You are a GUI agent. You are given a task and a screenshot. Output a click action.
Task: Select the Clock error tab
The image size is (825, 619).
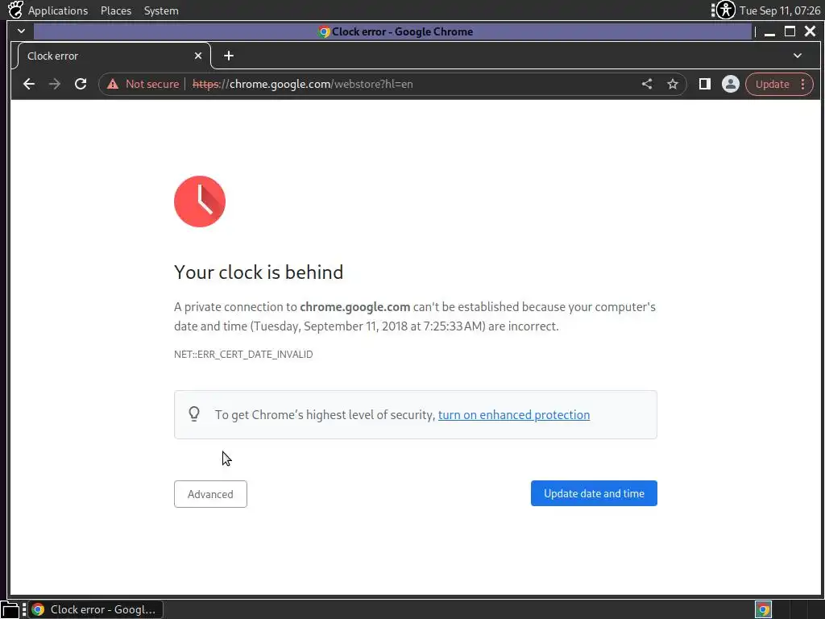pos(113,56)
